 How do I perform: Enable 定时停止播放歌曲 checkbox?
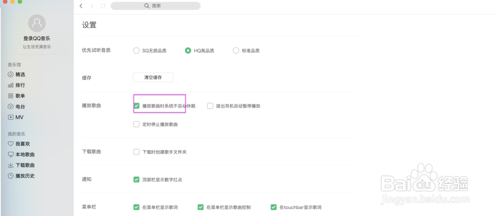pos(136,124)
